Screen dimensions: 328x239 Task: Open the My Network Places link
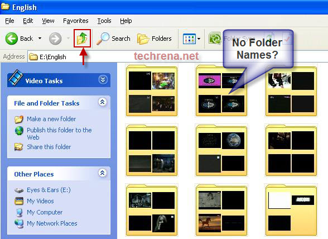[52, 223]
